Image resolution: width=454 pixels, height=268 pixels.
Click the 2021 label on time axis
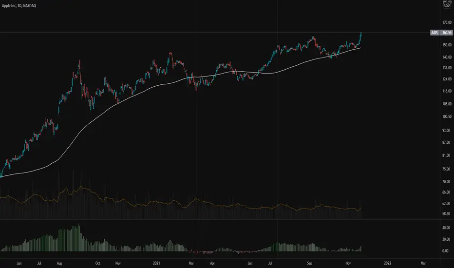tap(156, 263)
